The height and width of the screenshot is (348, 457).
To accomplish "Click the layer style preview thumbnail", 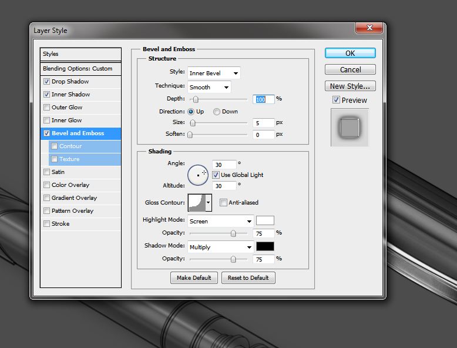I will pos(350,127).
